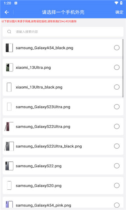
Task: Tap the samsung_GalaxyS22Ultra.png file name
Action: tap(43, 127)
